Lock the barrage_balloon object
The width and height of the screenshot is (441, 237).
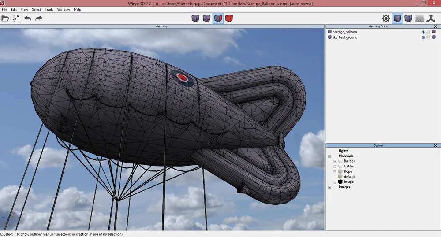[428, 32]
